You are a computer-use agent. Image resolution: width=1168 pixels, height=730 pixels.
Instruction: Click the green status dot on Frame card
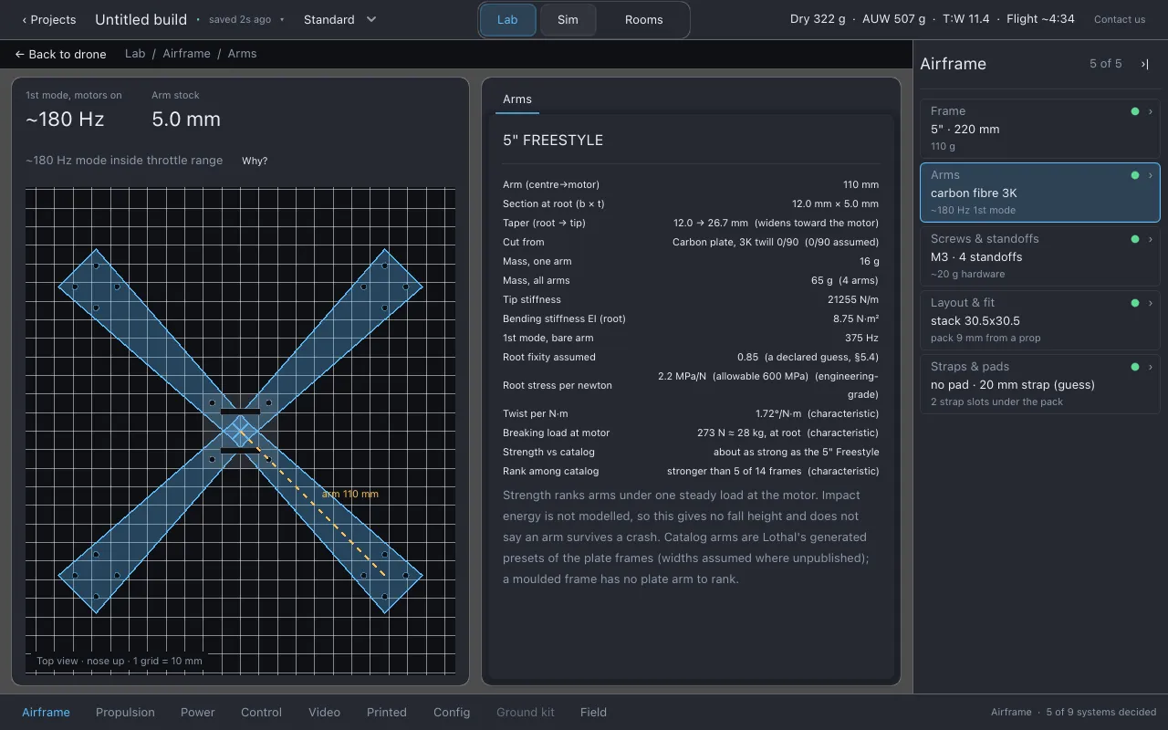pos(1135,111)
